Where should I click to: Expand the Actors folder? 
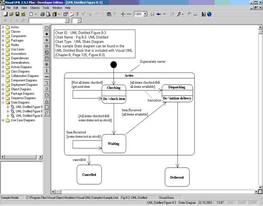(x=3, y=27)
